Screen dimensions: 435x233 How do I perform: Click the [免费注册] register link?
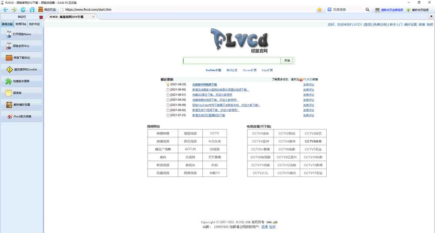tap(380, 25)
